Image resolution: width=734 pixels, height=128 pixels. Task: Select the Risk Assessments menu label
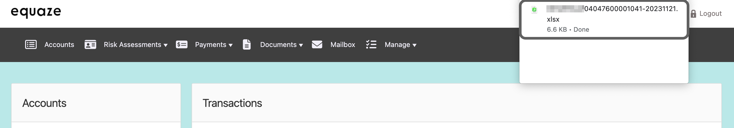point(132,45)
